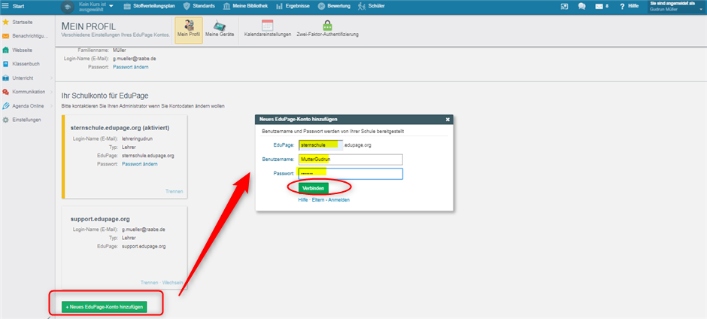Open the hamburger Start menu icon
The width and height of the screenshot is (707, 319).
click(5, 6)
